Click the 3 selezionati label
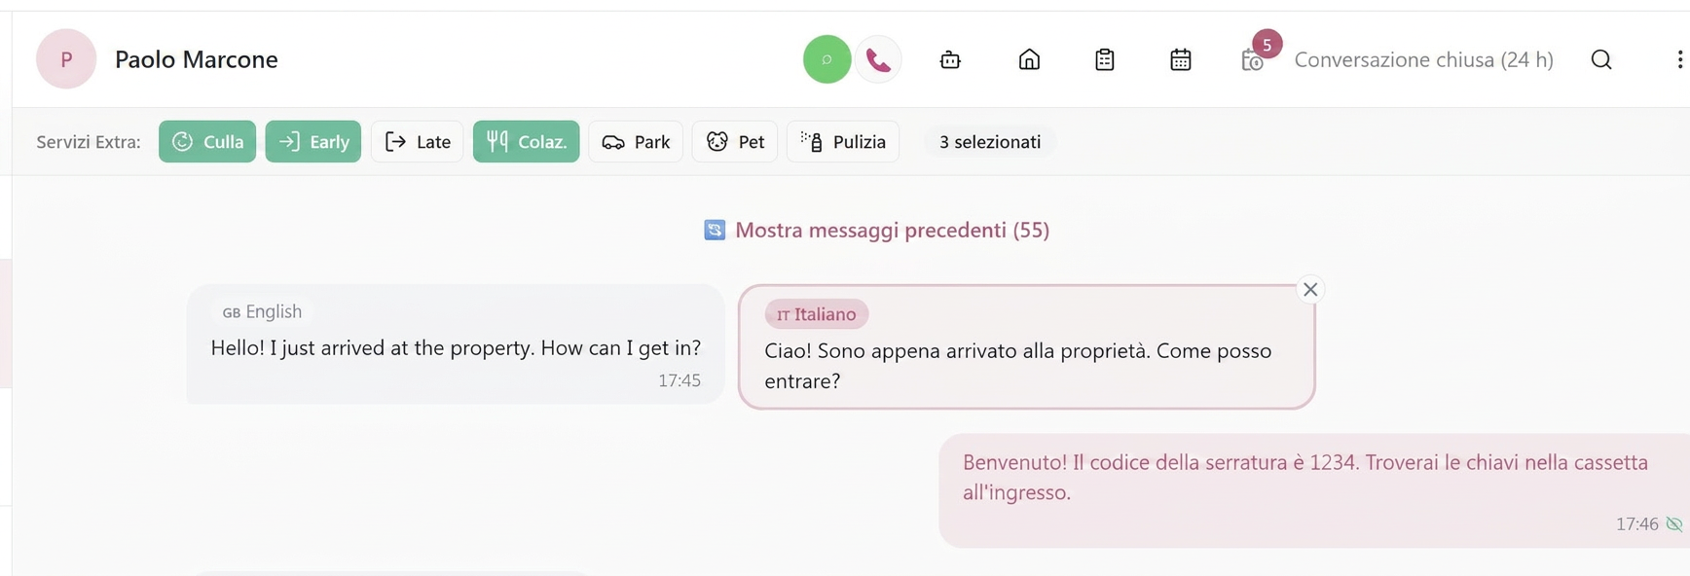This screenshot has width=1690, height=576. click(990, 142)
